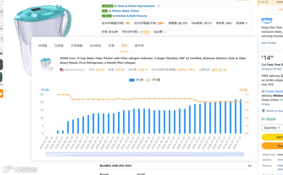Click the chart date range slider
Image resolution: width=283 pixels, height=175 pixels.
coord(145,154)
